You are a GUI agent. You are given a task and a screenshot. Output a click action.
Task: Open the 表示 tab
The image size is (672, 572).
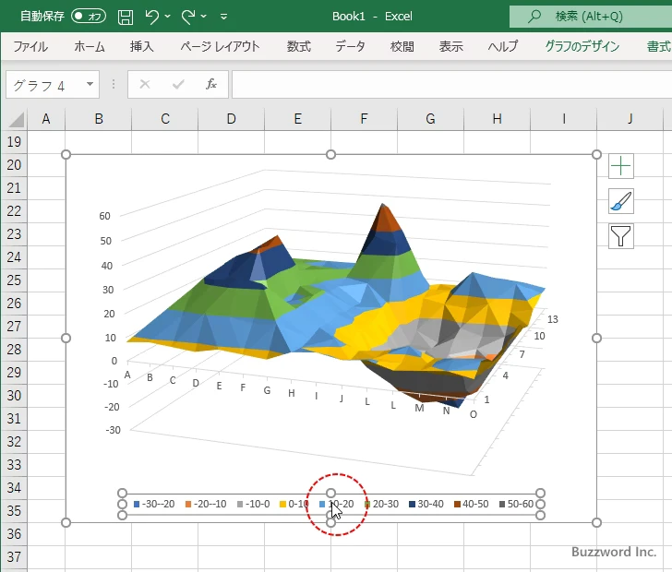click(x=450, y=46)
